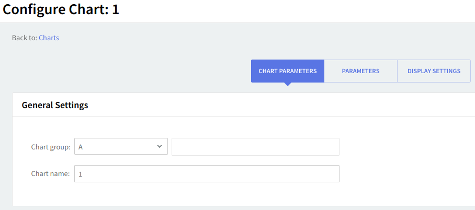Click the pointer triangle under Chart Parameters tab

287,84
